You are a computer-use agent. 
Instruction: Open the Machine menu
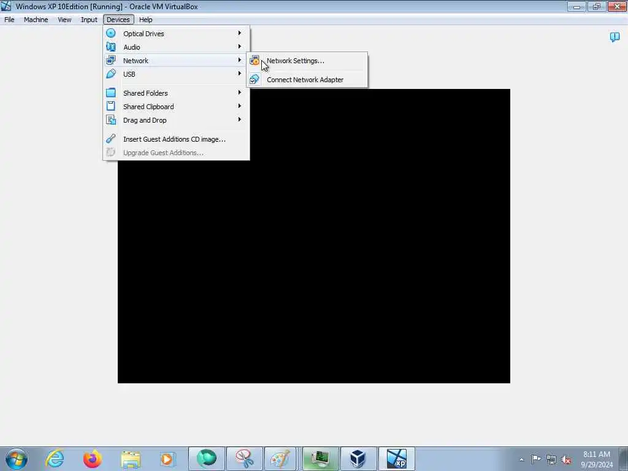[36, 20]
